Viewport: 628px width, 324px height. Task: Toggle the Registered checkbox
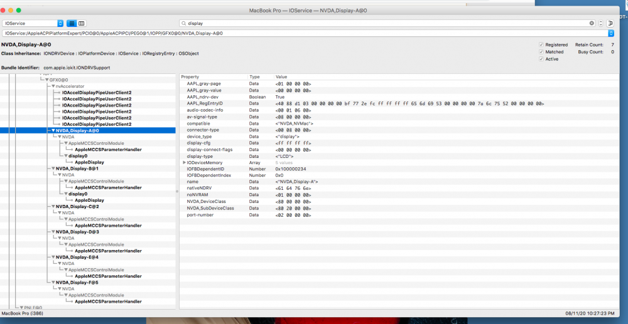point(541,45)
